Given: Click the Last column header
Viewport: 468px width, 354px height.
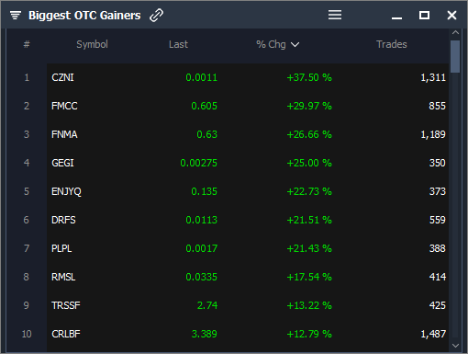Looking at the screenshot, I should [178, 44].
